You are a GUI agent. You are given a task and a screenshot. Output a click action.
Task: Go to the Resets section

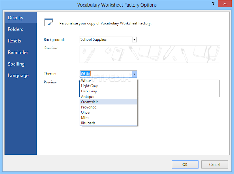[x=20, y=41]
